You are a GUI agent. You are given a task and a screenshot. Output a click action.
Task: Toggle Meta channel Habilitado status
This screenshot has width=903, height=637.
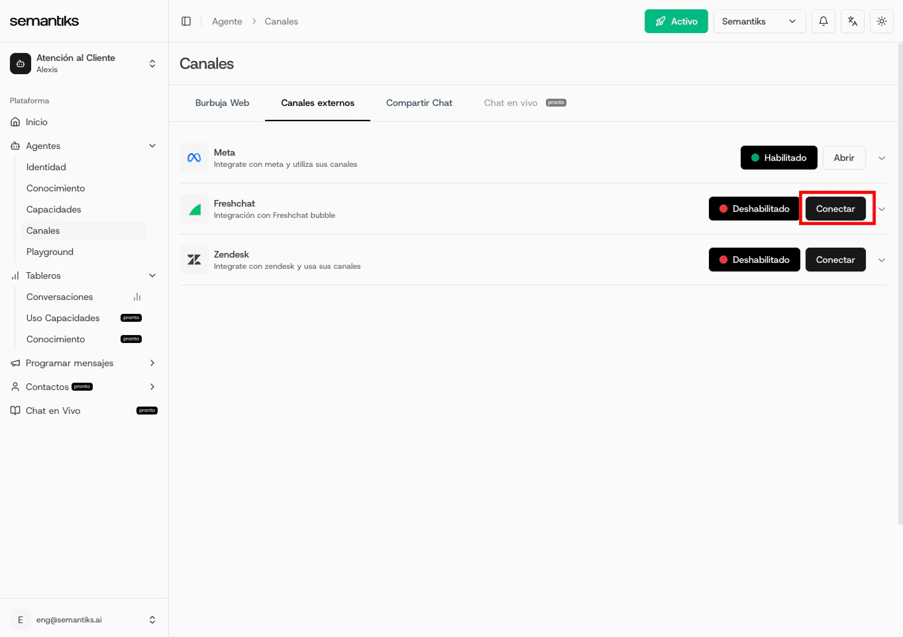click(778, 158)
